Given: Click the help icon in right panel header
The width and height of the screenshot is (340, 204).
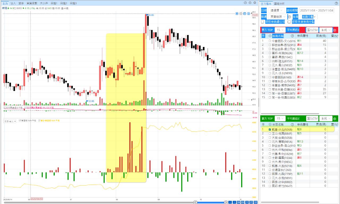Looking at the screenshot, I should pyautogui.click(x=336, y=3).
